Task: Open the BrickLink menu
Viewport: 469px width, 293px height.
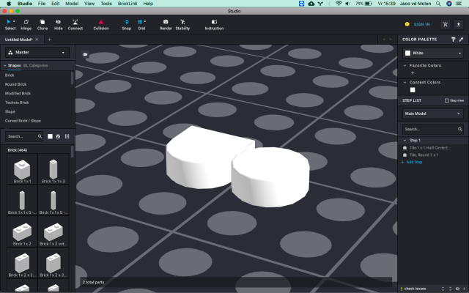Action: click(128, 4)
